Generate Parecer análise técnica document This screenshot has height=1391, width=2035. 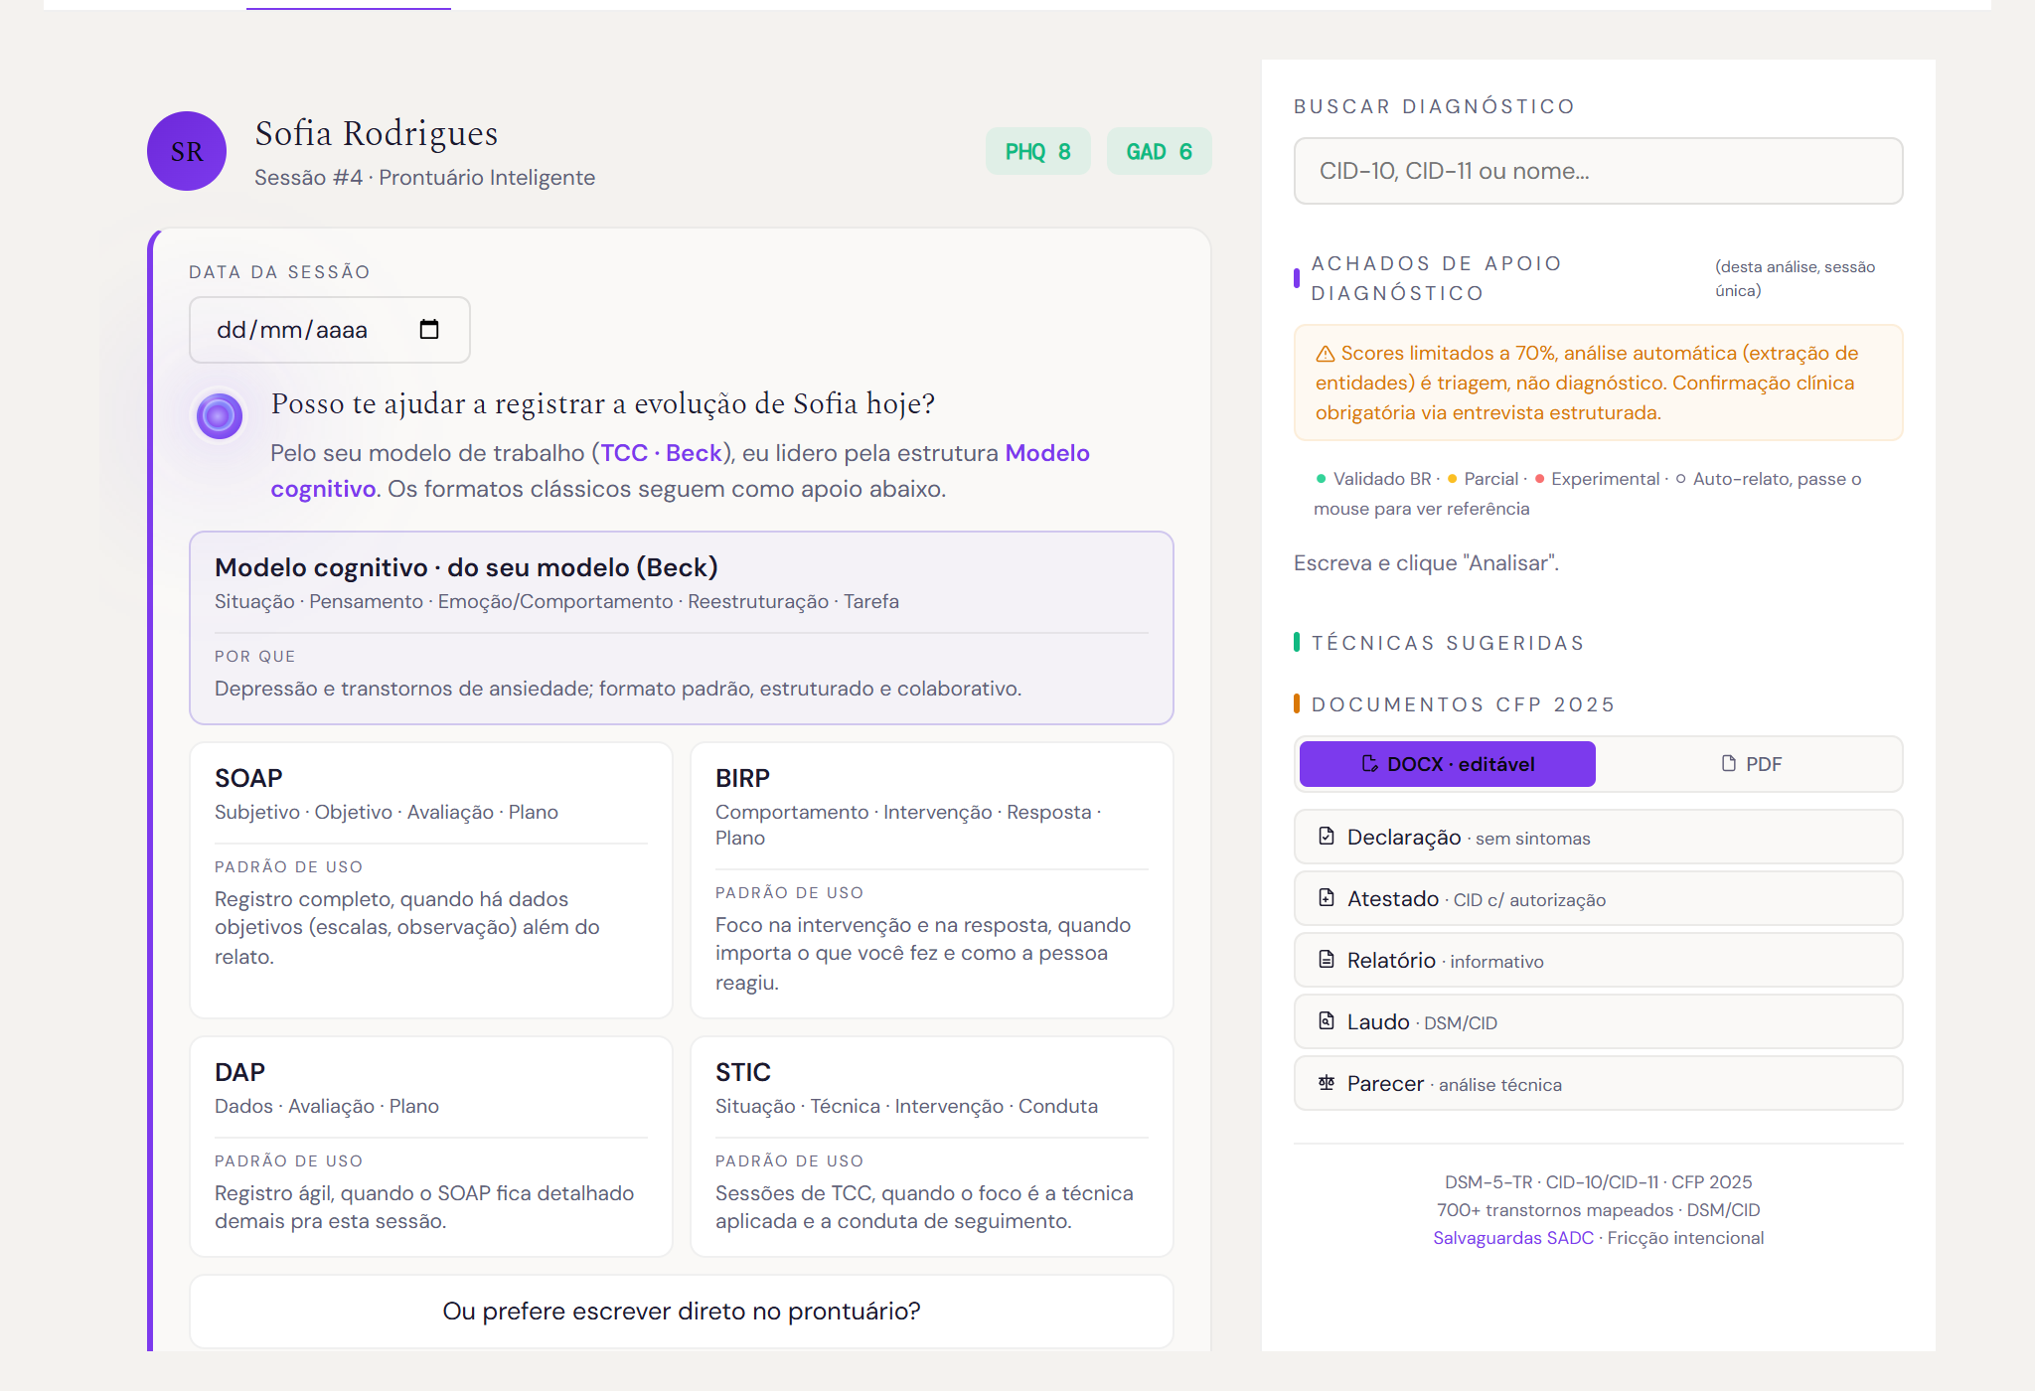[1599, 1083]
